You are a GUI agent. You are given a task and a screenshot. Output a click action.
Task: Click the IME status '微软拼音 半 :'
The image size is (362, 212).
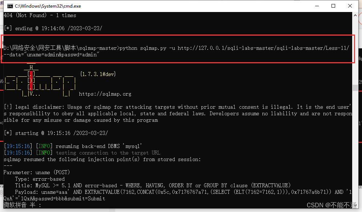(x=22, y=205)
